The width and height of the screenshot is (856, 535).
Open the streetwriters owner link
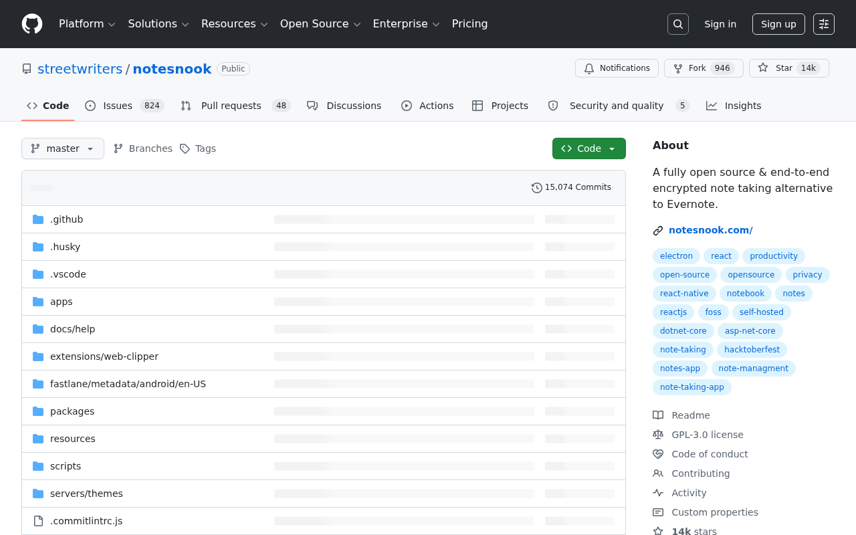80,69
